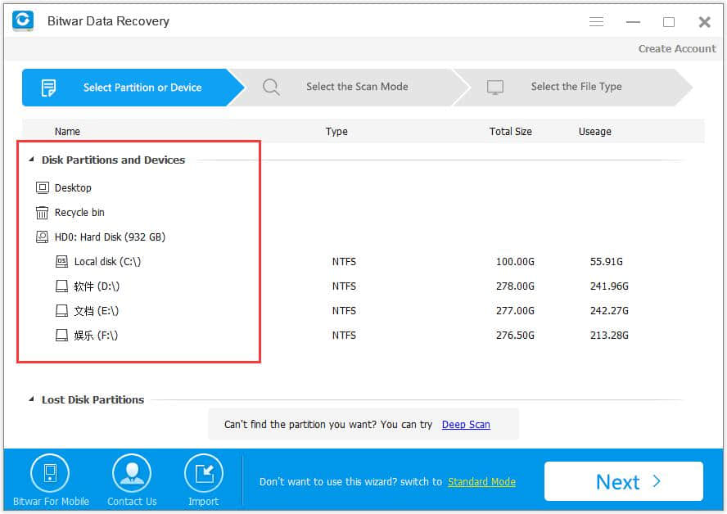Close the Bitwar Data Recovery window

coord(704,22)
